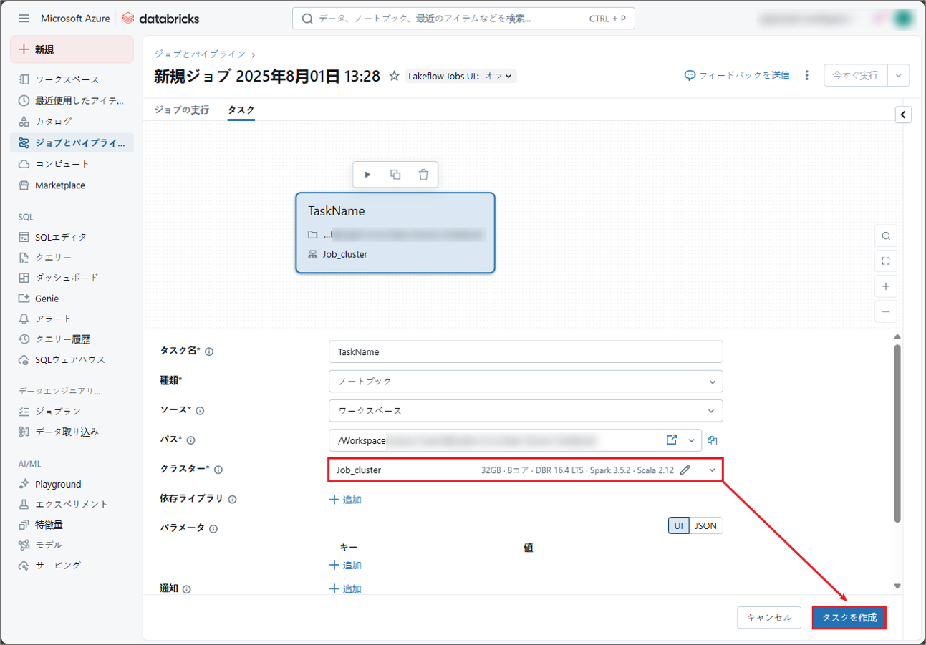The height and width of the screenshot is (645, 926).
Task: Star this job as a favorite
Action: coord(394,76)
